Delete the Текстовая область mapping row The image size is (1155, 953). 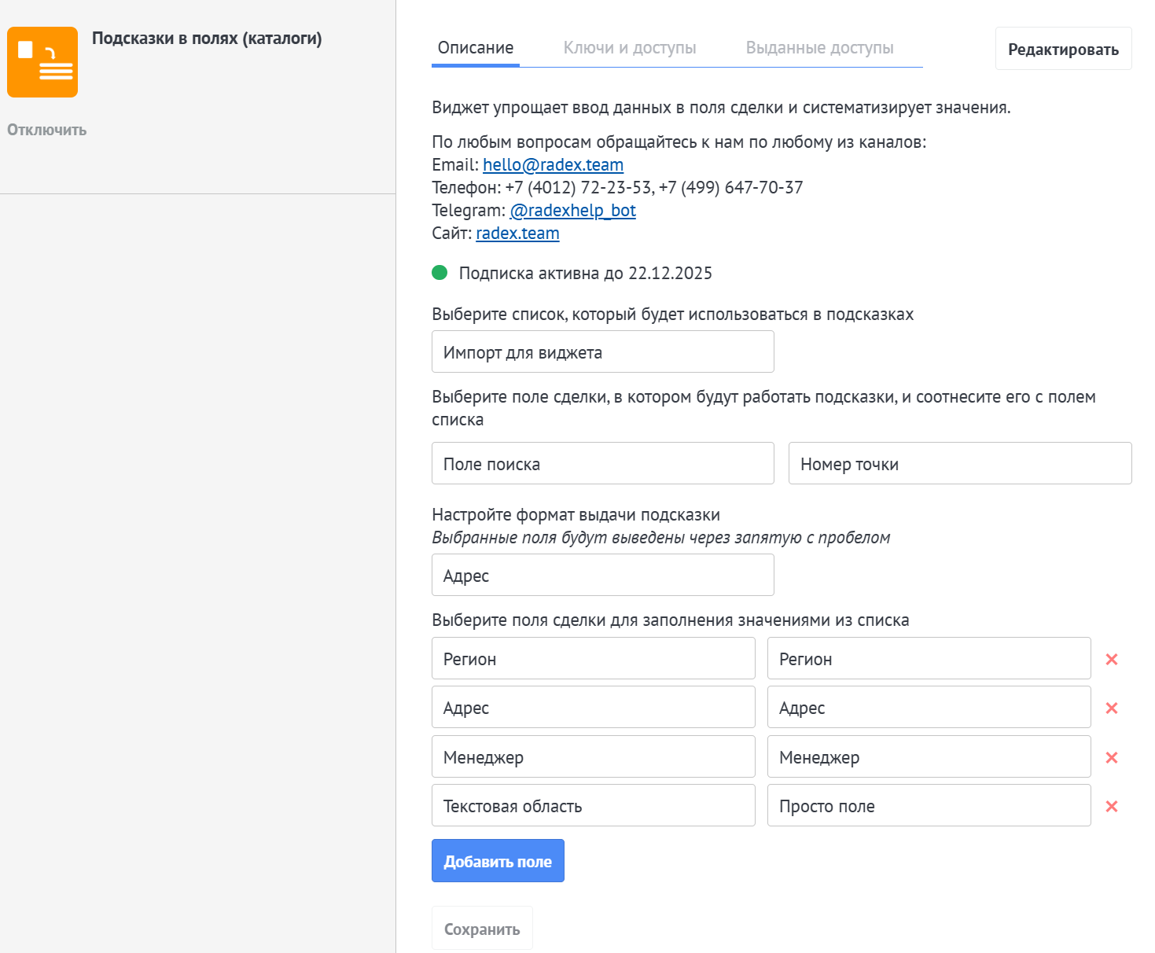click(1111, 806)
